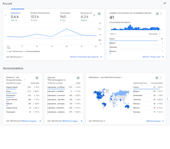This screenshot has height=149, width=170.
Task: Click the previous metrics chevron arrow
Action: coord(5,15)
